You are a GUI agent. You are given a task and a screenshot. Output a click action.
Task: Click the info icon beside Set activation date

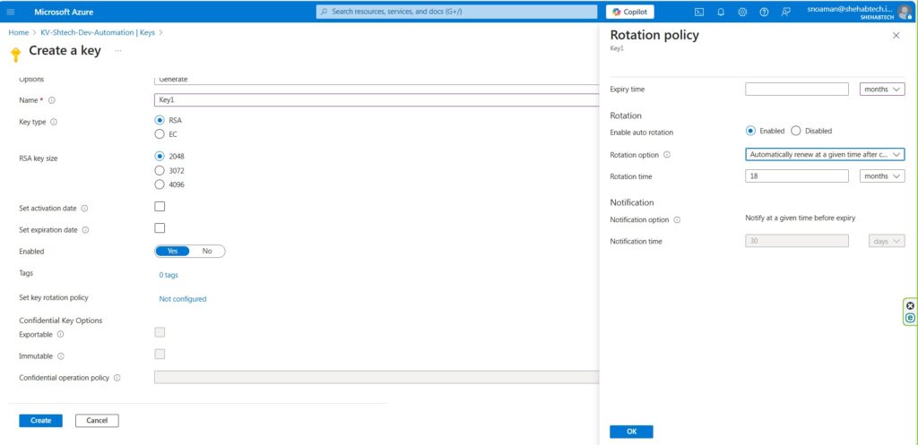(x=84, y=208)
